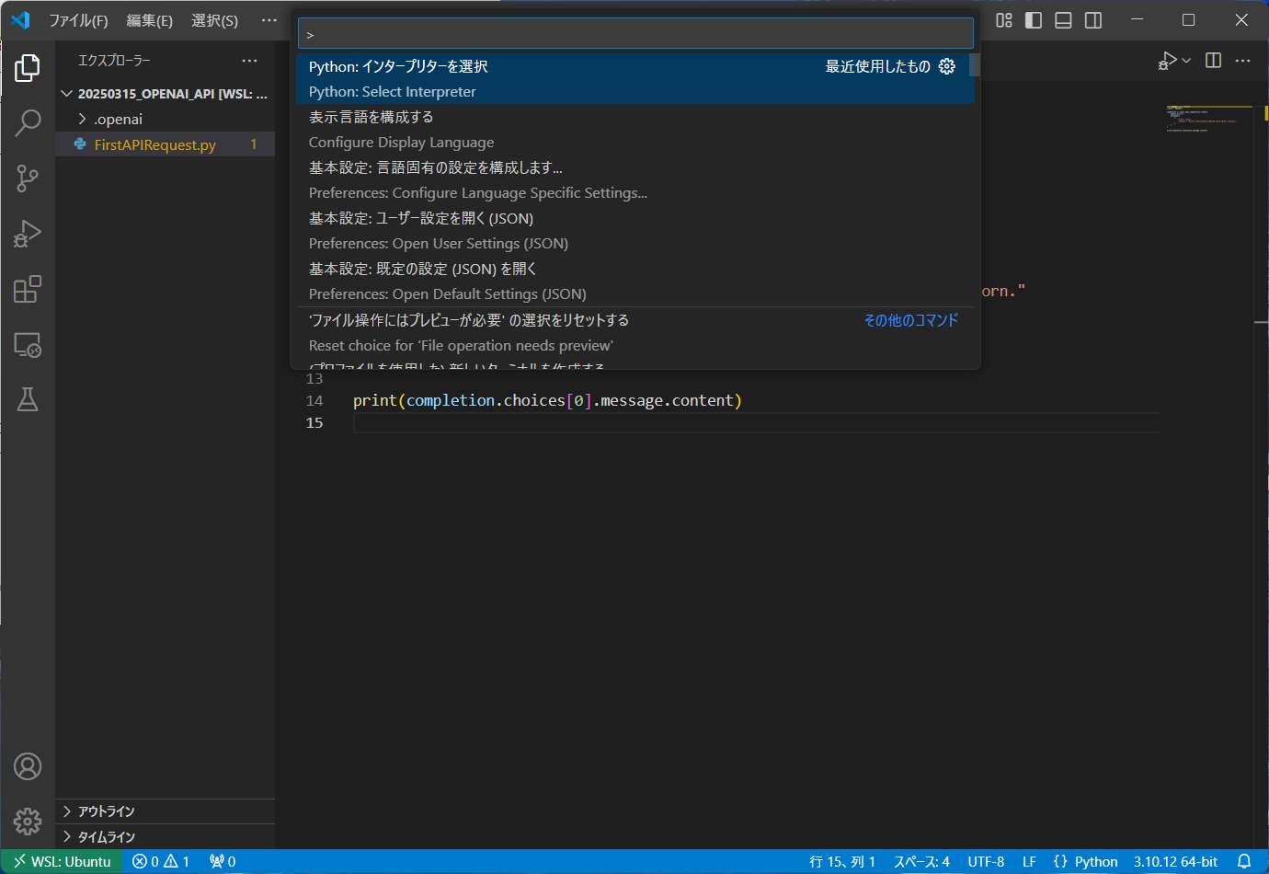Open the Source Control view icon

point(28,178)
